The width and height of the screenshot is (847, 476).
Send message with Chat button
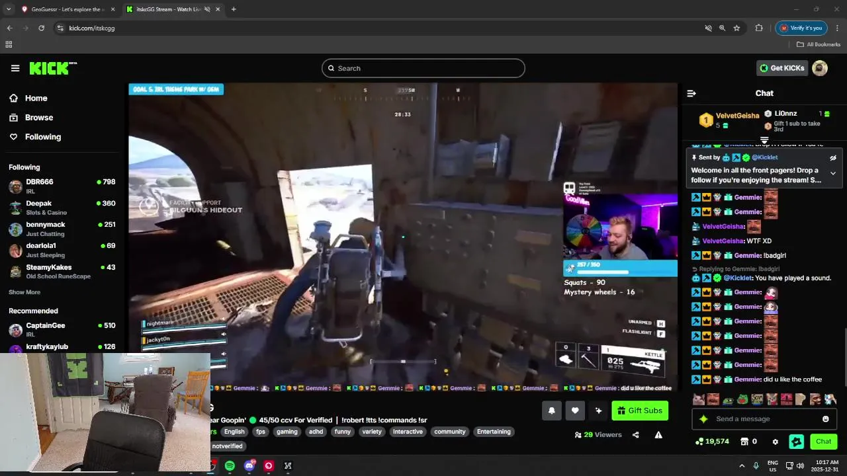coord(823,442)
